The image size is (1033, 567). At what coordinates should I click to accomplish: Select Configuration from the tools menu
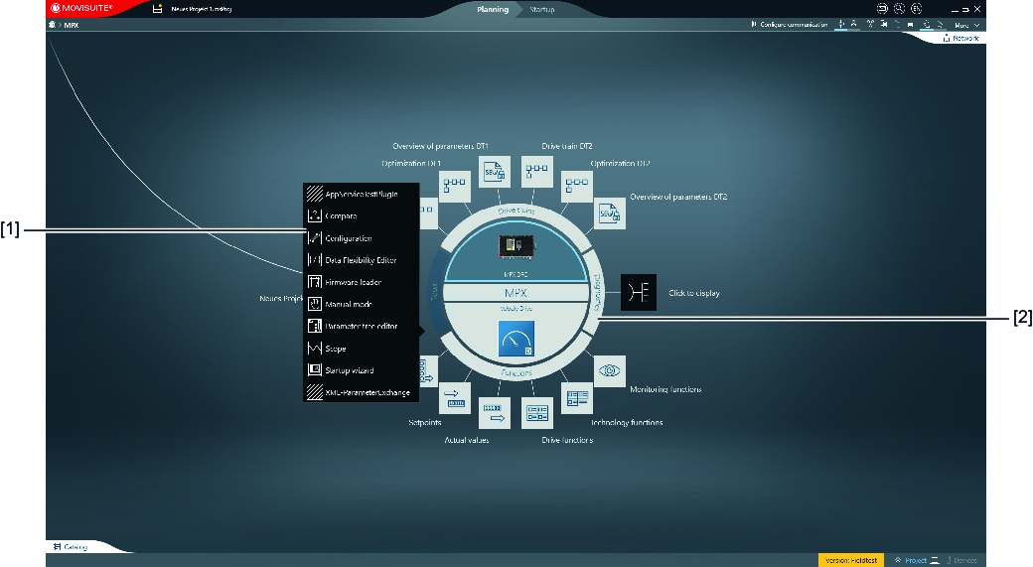tap(349, 238)
